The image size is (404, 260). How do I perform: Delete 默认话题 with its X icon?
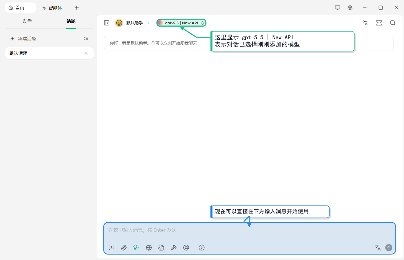[86, 53]
